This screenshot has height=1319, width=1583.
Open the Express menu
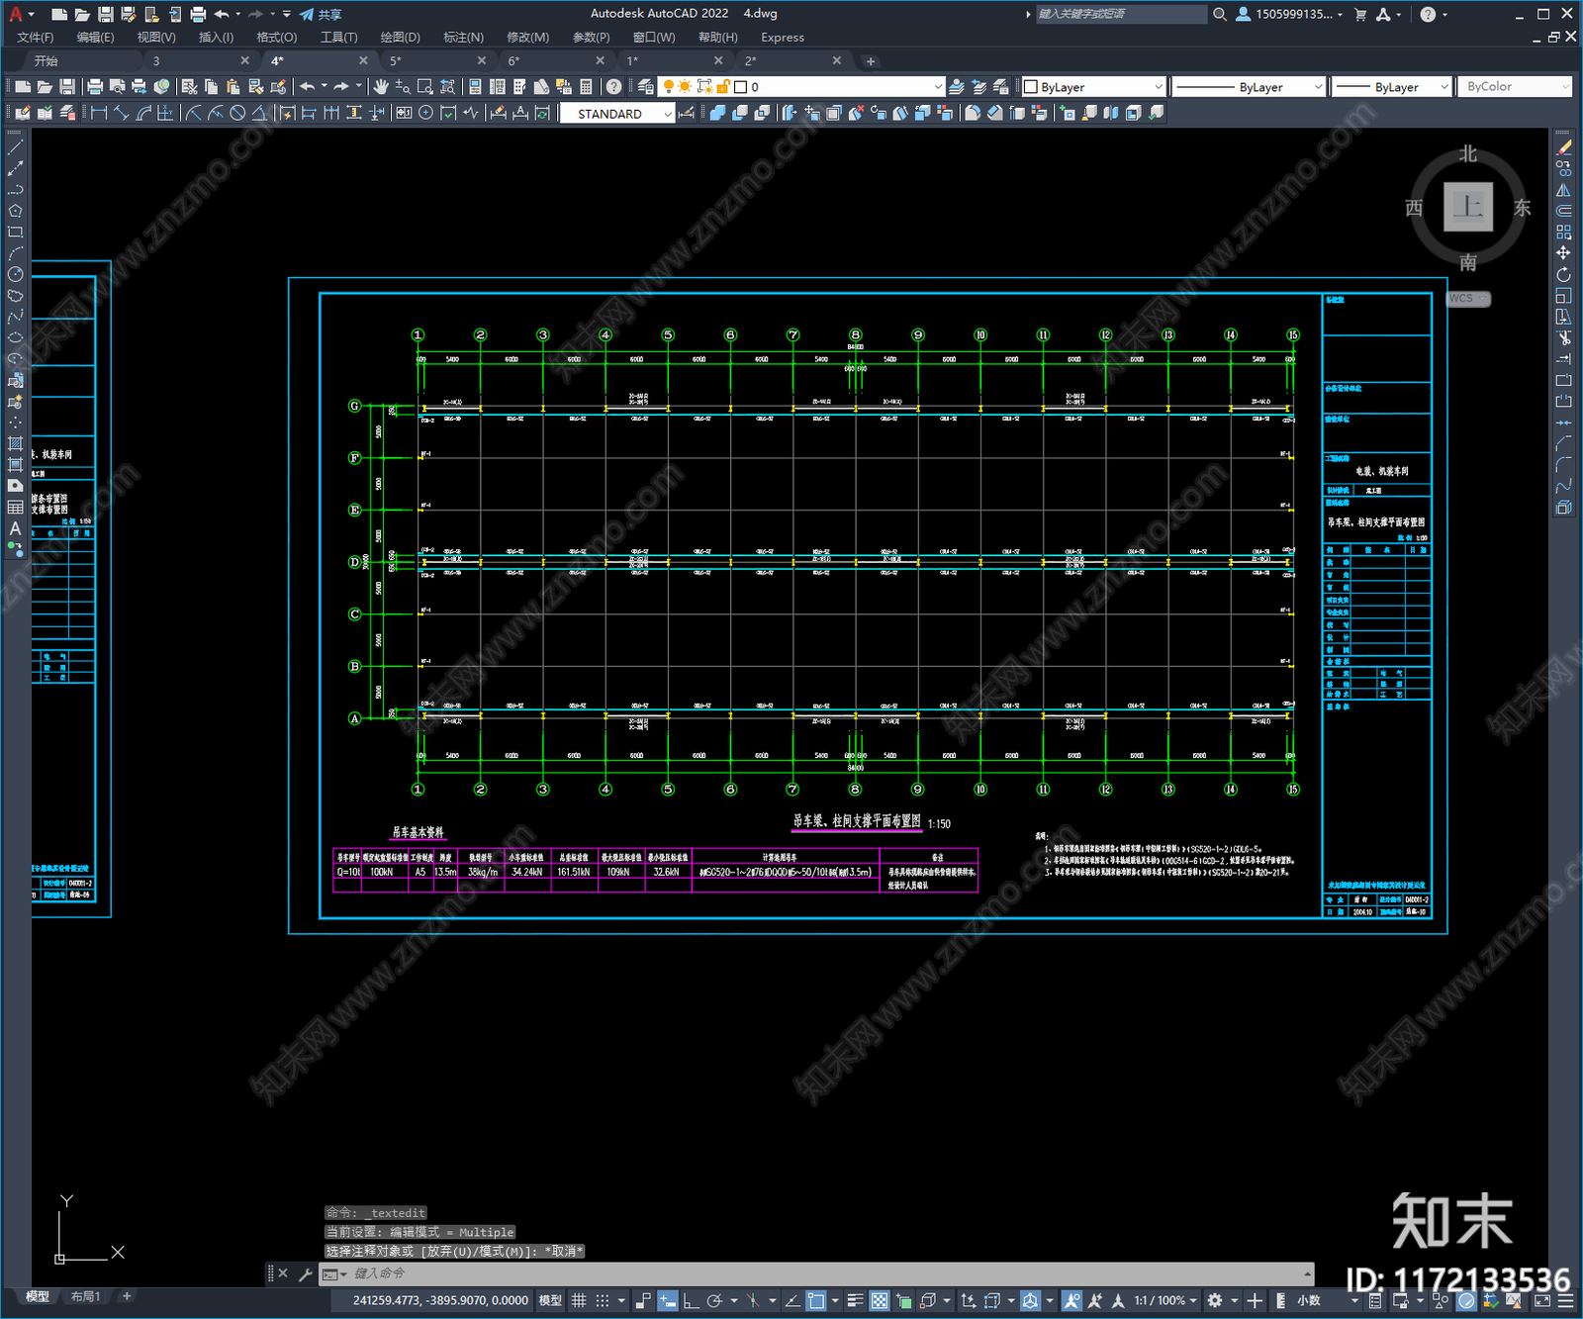[x=783, y=37]
